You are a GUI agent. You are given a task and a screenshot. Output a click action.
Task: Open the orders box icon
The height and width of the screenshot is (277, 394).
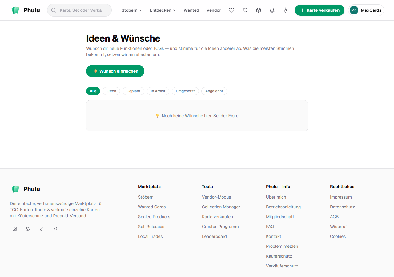(259, 10)
